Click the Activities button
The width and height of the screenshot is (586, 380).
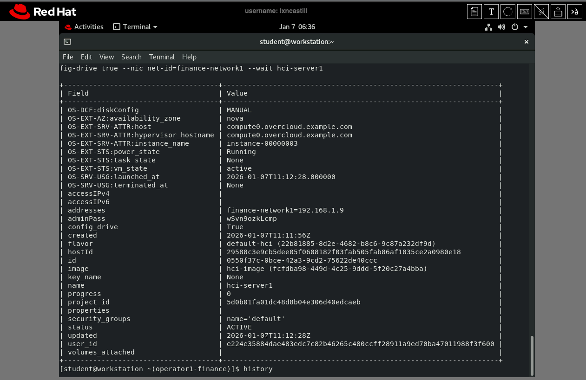[84, 27]
